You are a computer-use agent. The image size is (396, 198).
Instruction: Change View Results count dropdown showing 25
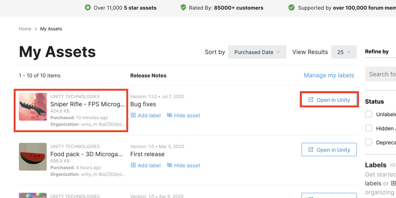tap(344, 52)
